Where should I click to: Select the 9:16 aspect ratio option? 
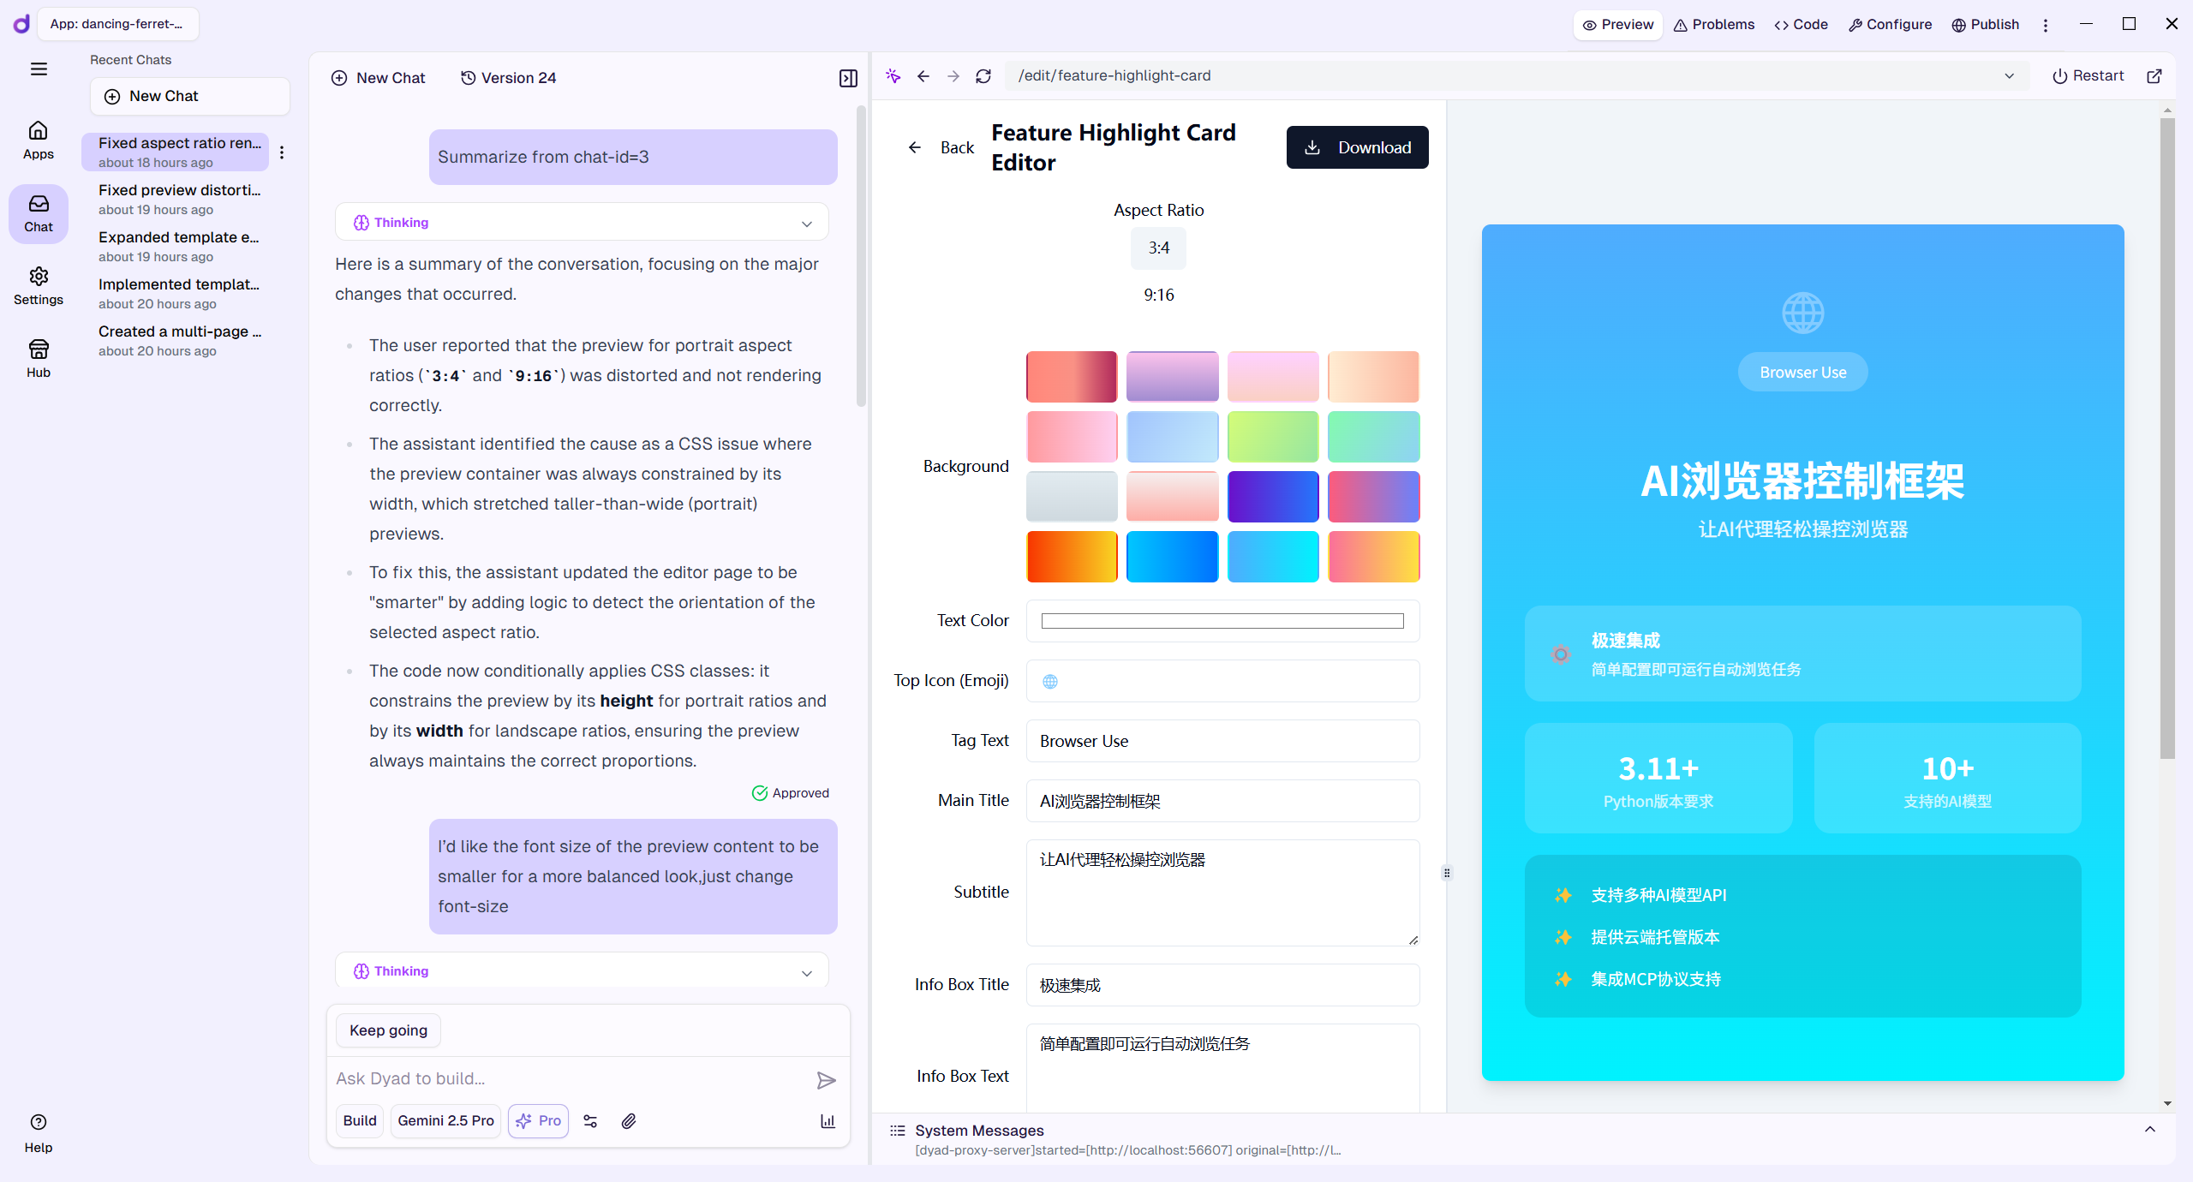1158,295
